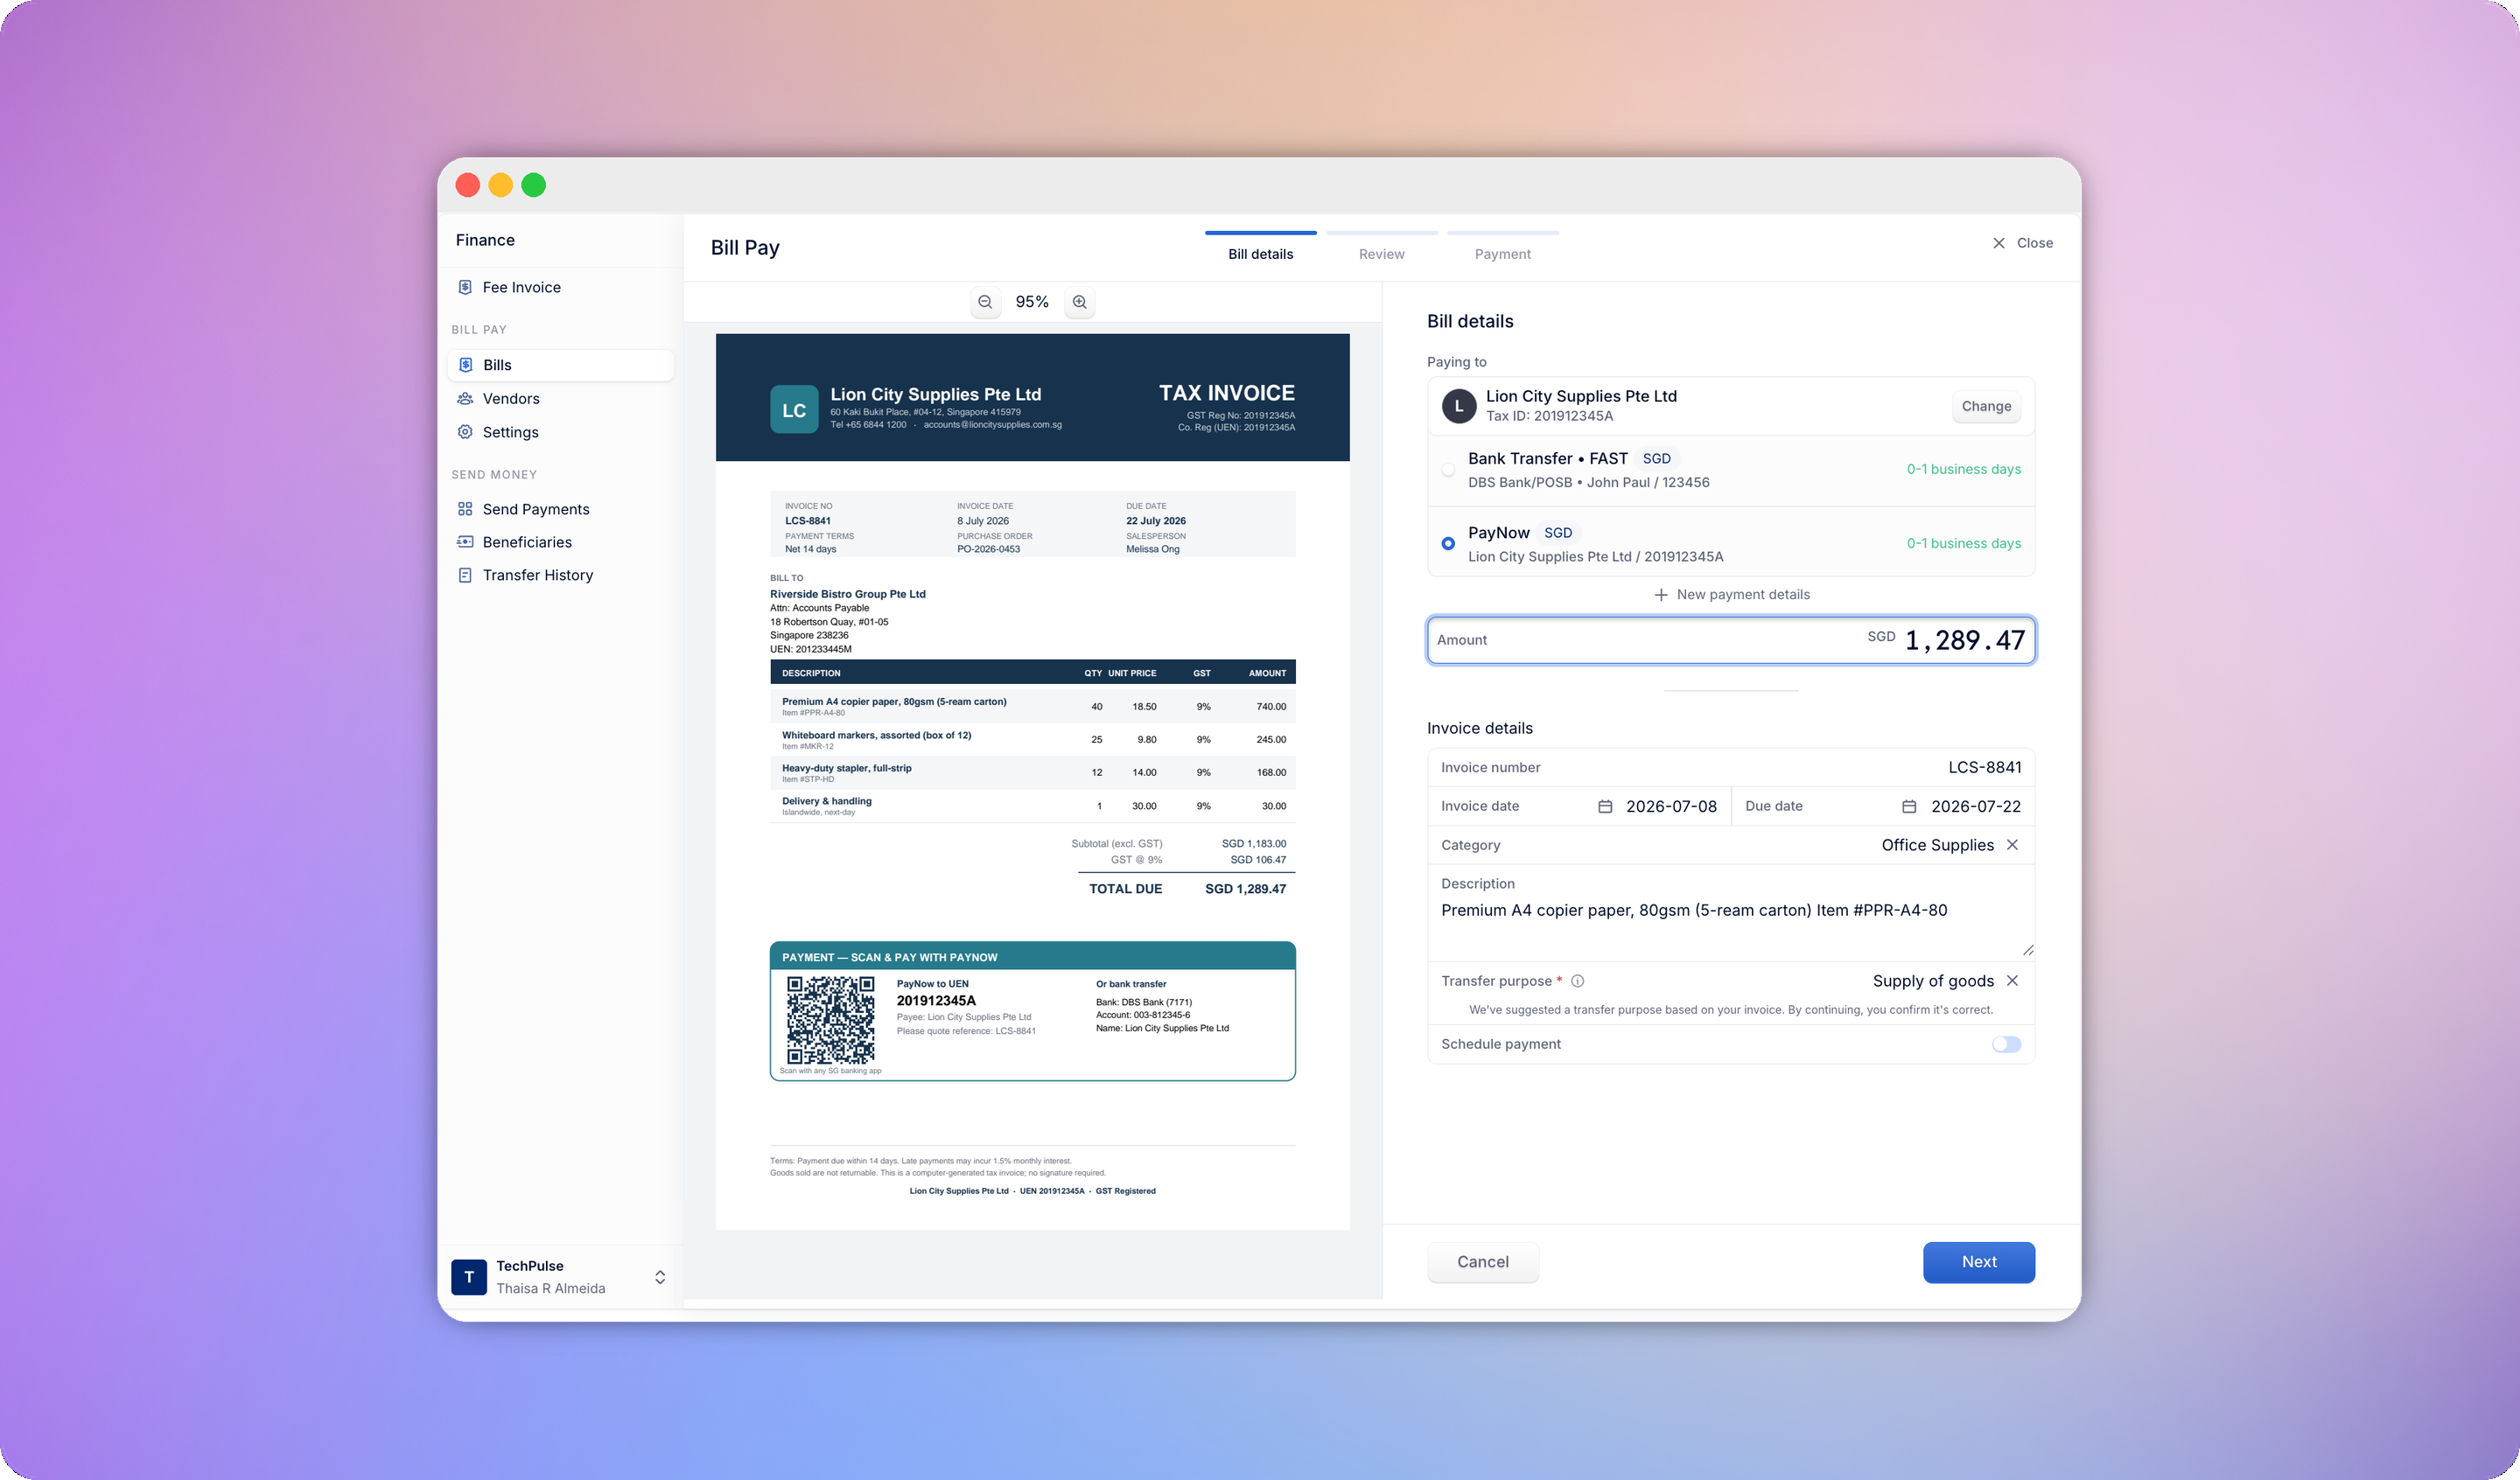The width and height of the screenshot is (2520, 1480).
Task: Add New payment details
Action: (1731, 595)
